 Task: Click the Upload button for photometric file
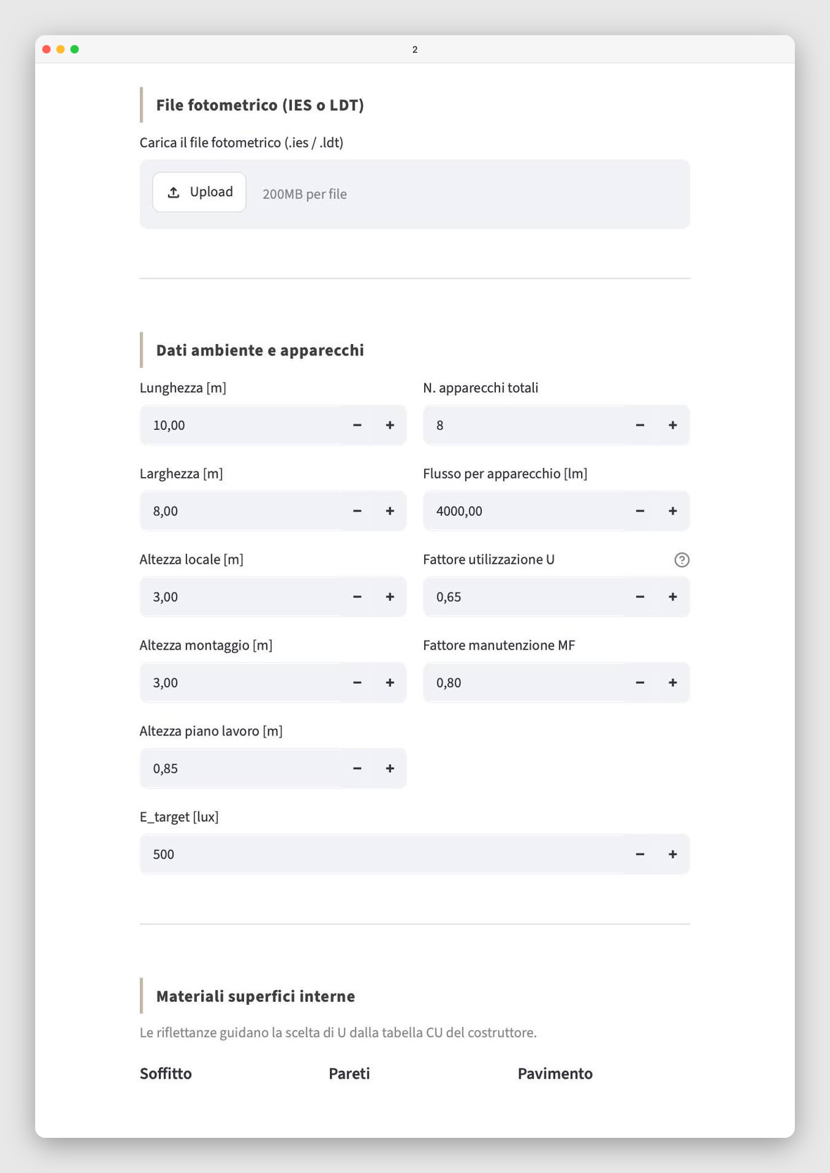click(x=199, y=192)
